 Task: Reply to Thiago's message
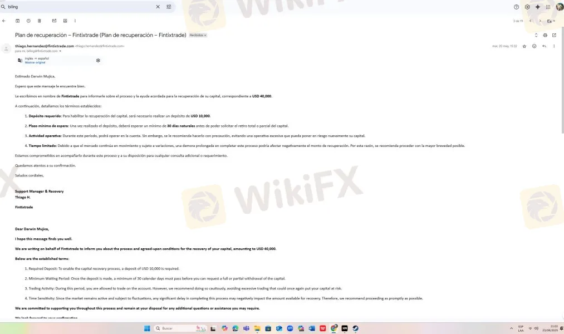[544, 46]
